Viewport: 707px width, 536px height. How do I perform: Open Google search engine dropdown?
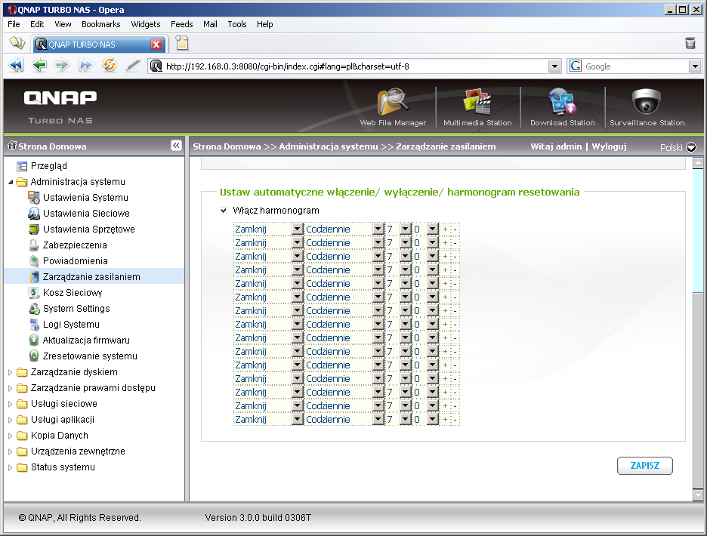point(695,66)
